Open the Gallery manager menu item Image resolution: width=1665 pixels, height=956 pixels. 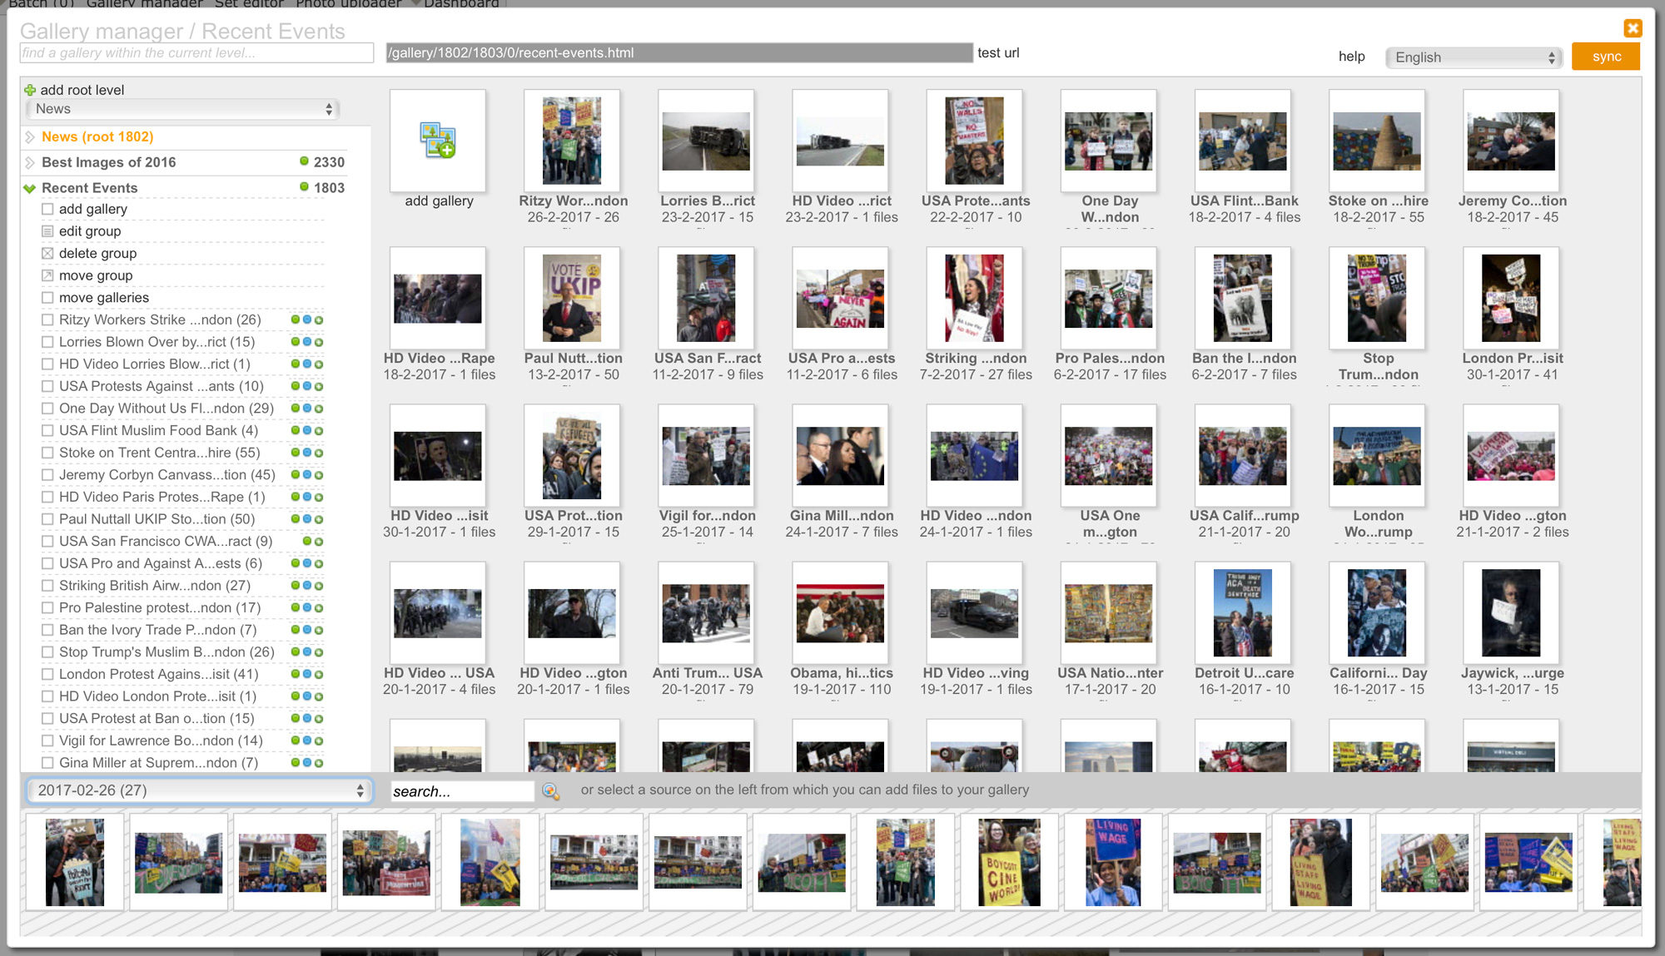click(144, 3)
